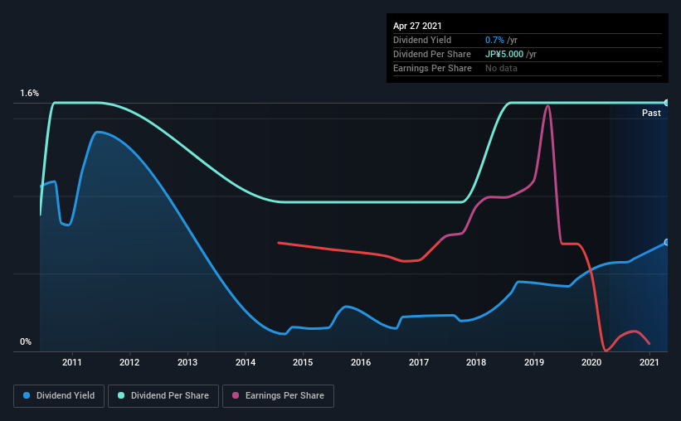The width and height of the screenshot is (681, 421).
Task: Select the 2021 x-axis label
Action: tap(649, 362)
